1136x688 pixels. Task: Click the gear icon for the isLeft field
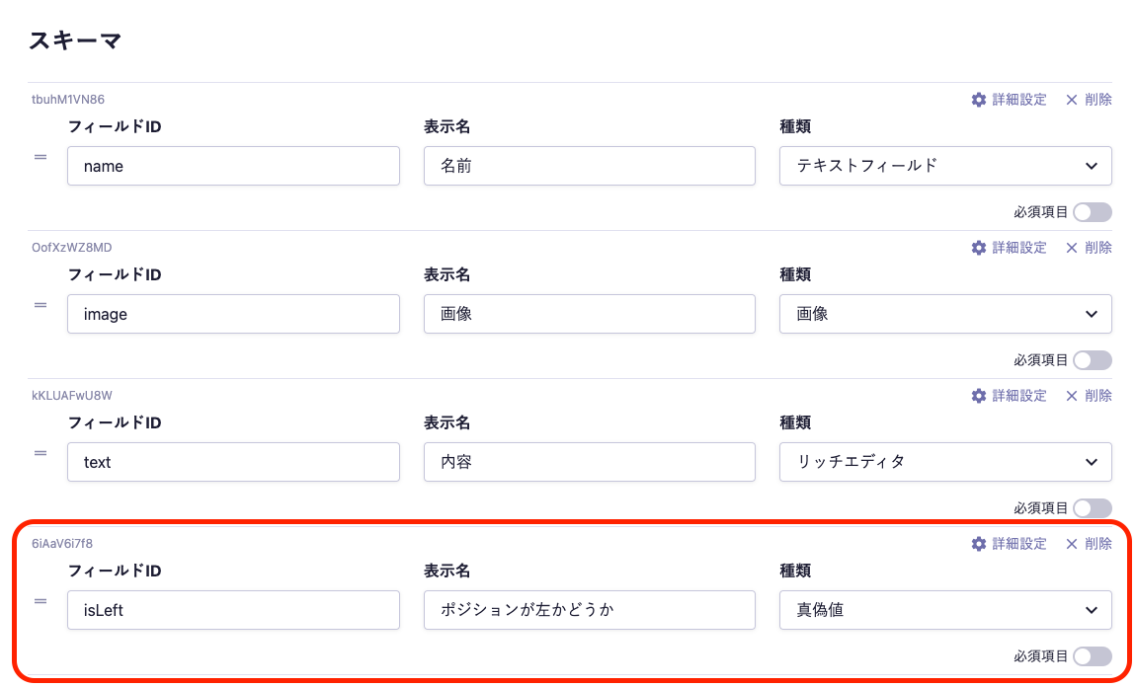click(979, 544)
